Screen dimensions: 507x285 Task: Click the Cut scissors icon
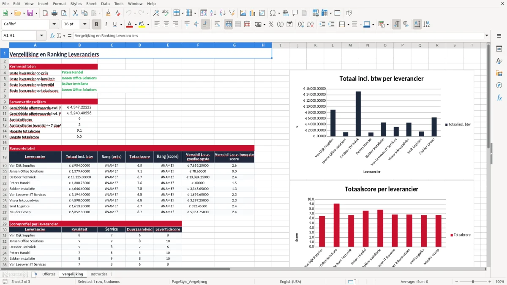[75, 13]
